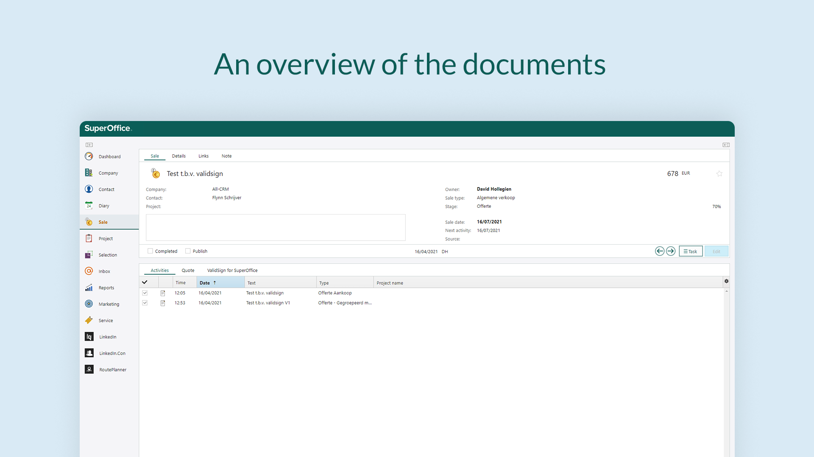
Task: Switch to the Details tab
Action: [178, 156]
